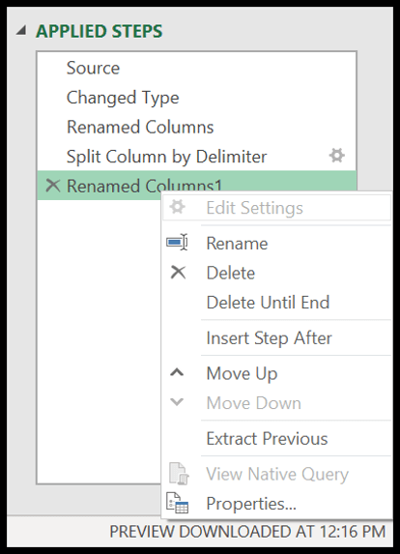The height and width of the screenshot is (554, 400).
Task: Click the Edit Settings gear icon
Action: click(x=177, y=207)
